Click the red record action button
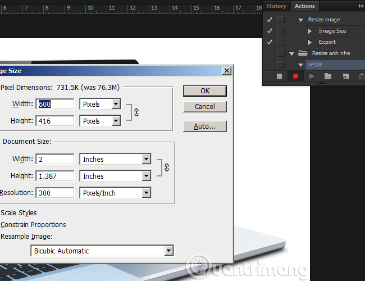Image resolution: width=365 pixels, height=281 pixels. click(x=295, y=76)
